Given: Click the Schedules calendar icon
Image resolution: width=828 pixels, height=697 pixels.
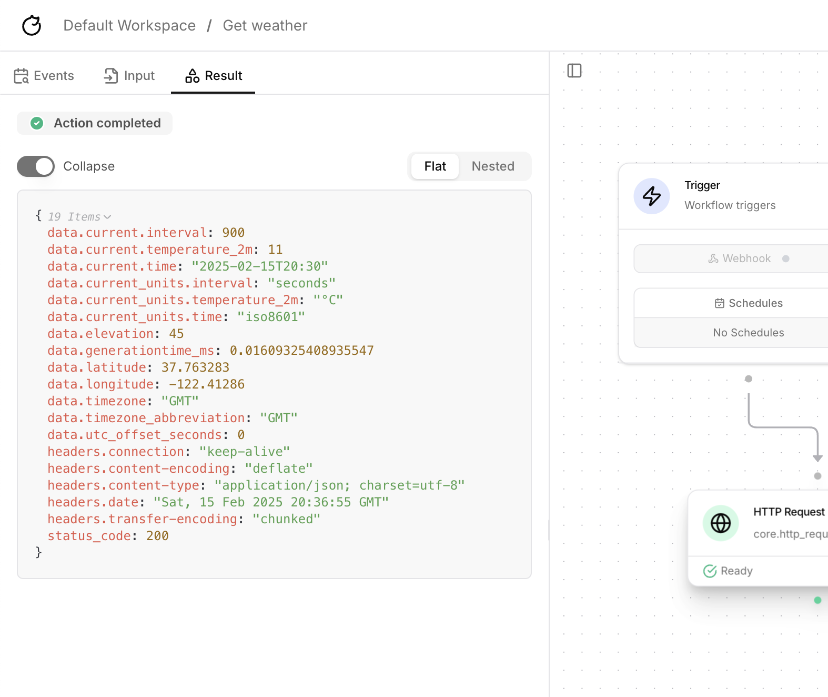Looking at the screenshot, I should (x=720, y=303).
